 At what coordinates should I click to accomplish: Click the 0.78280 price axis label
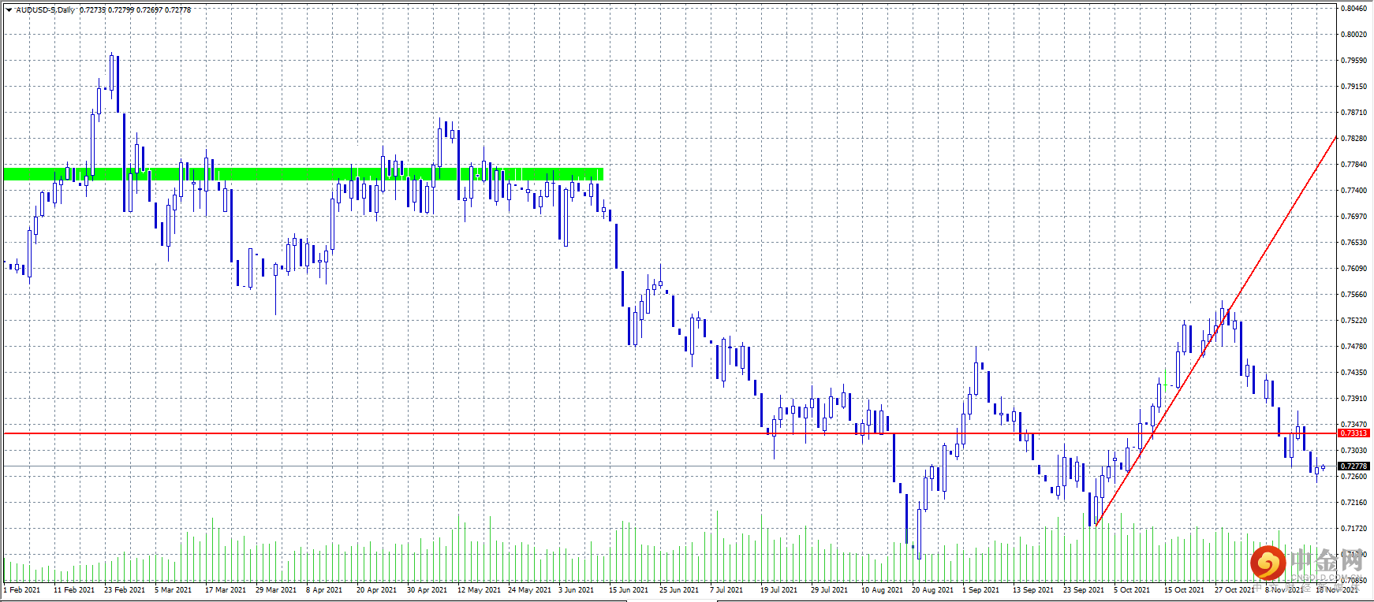pyautogui.click(x=1354, y=139)
